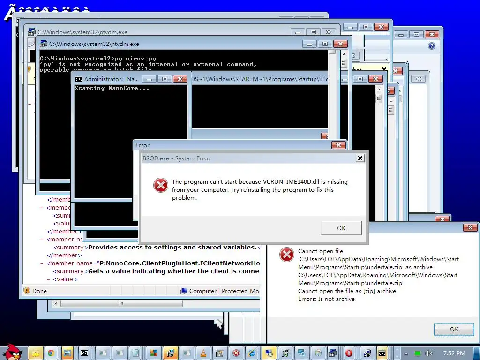Click the Computer zone icon in status bar

click(184, 291)
